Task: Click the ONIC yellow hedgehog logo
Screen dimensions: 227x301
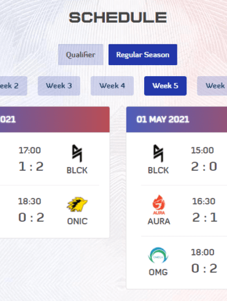Action: click(x=77, y=204)
